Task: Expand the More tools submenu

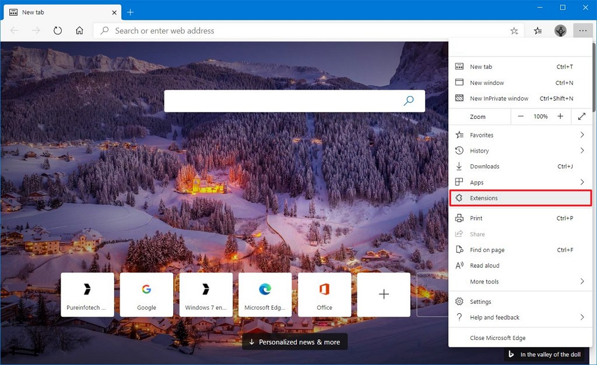Action: 521,281
